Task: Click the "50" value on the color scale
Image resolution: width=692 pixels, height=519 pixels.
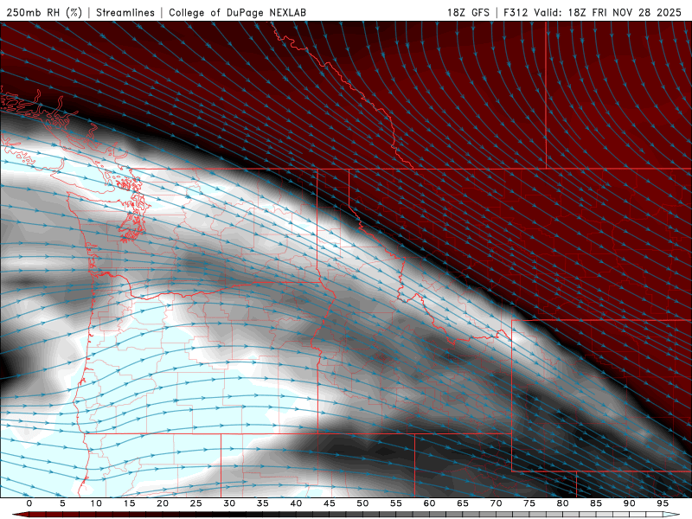Action: point(362,503)
